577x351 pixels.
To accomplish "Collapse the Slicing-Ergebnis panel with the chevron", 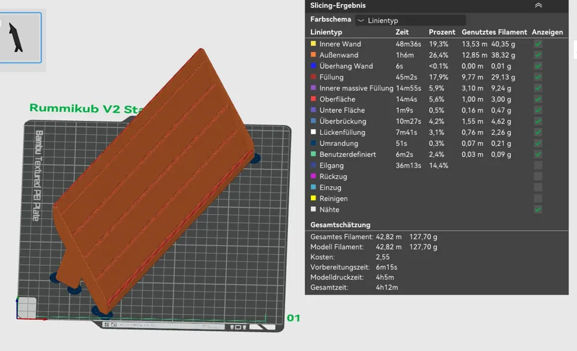I will click(538, 5).
